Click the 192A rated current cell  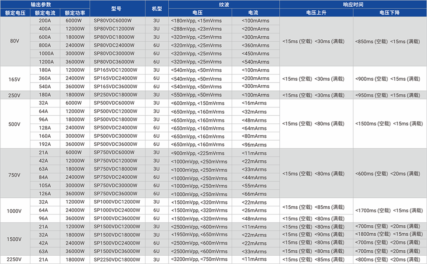coord(45,144)
